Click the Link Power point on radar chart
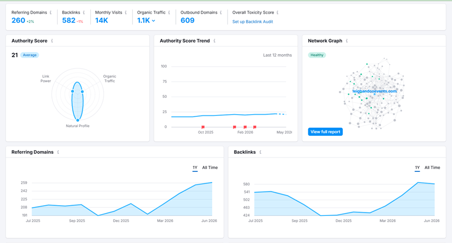Viewport: 452px width, 243px height. (x=73, y=91)
